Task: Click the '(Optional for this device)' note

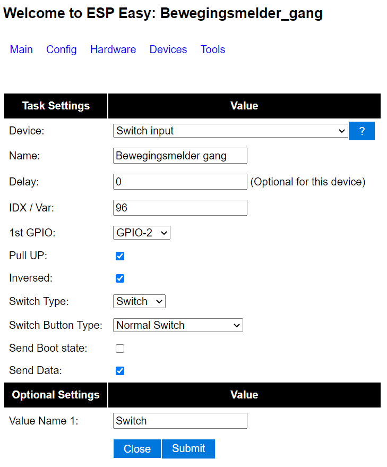Action: click(308, 182)
